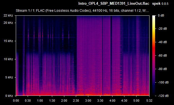The image size is (174, 105).
Task: Click the 1:00 time axis marker
Action: (40, 101)
